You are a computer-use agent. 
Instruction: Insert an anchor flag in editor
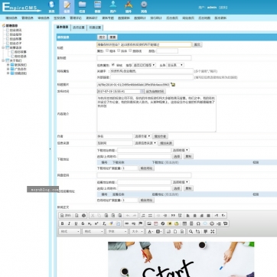(x=140, y=223)
